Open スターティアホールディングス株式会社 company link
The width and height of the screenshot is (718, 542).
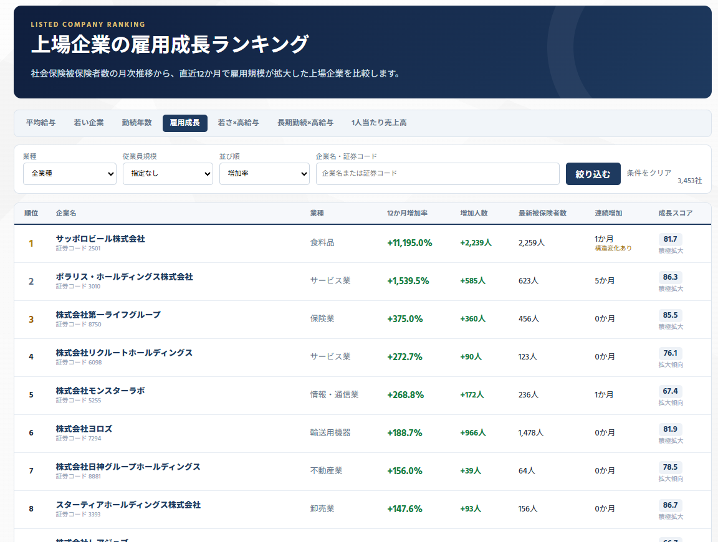[128, 505]
